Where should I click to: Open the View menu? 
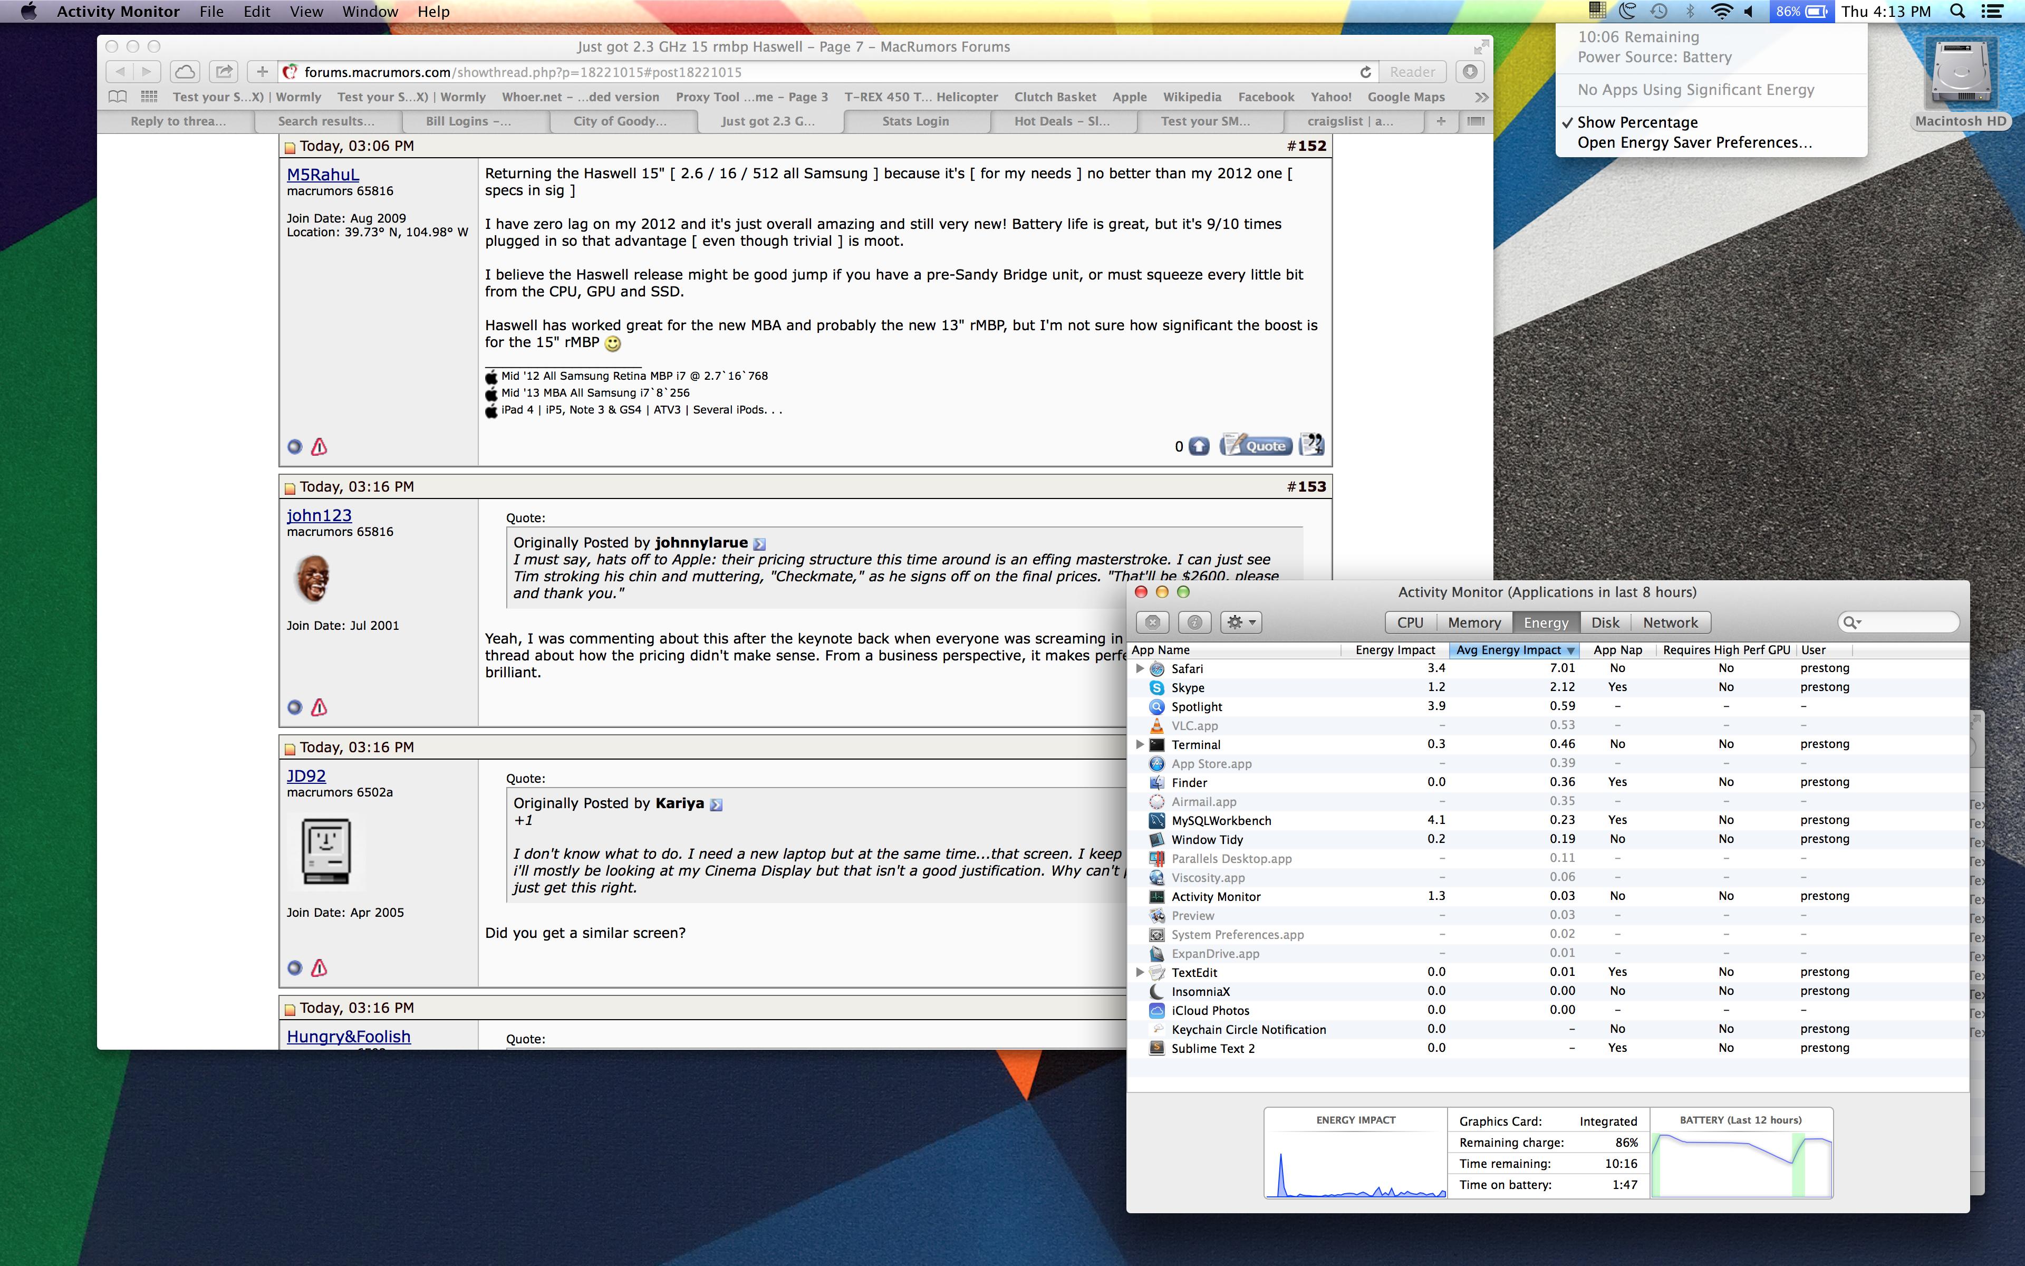pos(305,12)
